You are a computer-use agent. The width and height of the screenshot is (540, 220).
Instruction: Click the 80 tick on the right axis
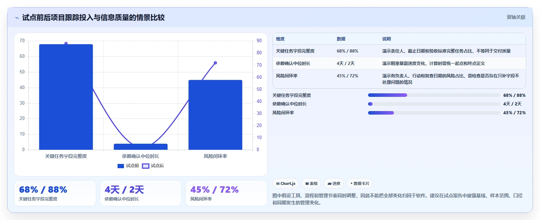259,53
